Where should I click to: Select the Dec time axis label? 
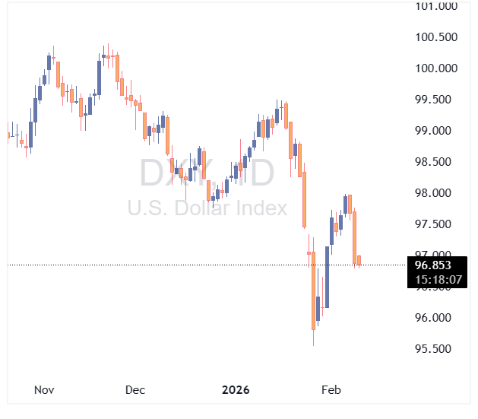point(135,390)
